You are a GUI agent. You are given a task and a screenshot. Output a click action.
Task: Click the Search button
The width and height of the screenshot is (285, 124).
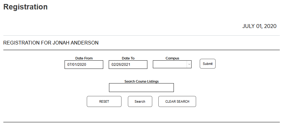[x=140, y=101]
